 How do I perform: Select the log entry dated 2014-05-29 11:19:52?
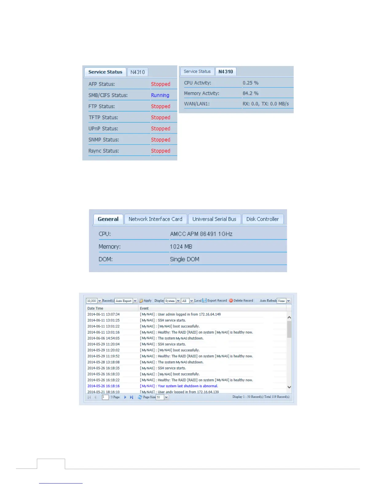pyautogui.click(x=186, y=356)
